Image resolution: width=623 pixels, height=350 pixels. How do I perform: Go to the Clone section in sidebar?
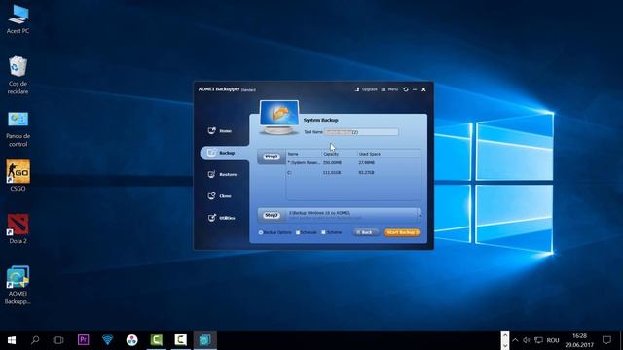(x=220, y=196)
